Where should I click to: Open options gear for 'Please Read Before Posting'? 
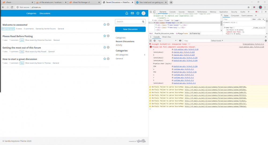click(108, 36)
